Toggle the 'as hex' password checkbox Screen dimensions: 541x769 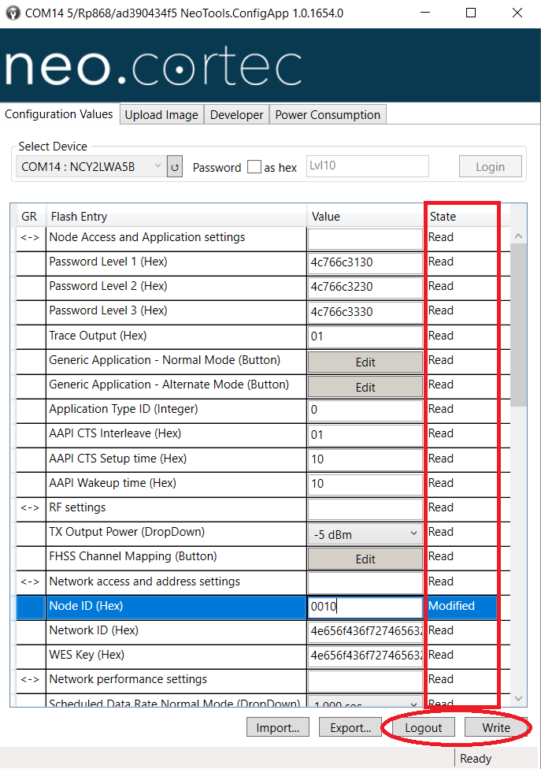pyautogui.click(x=254, y=167)
